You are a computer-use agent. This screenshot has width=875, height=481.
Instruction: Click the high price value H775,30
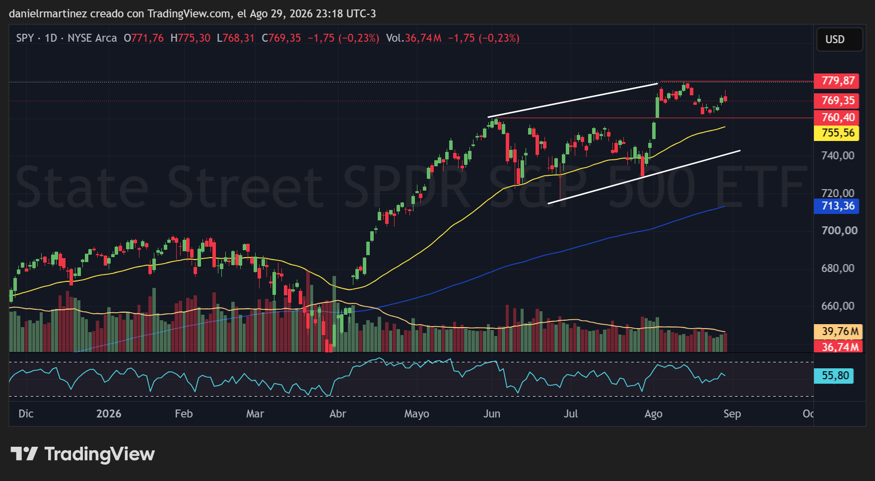(190, 38)
